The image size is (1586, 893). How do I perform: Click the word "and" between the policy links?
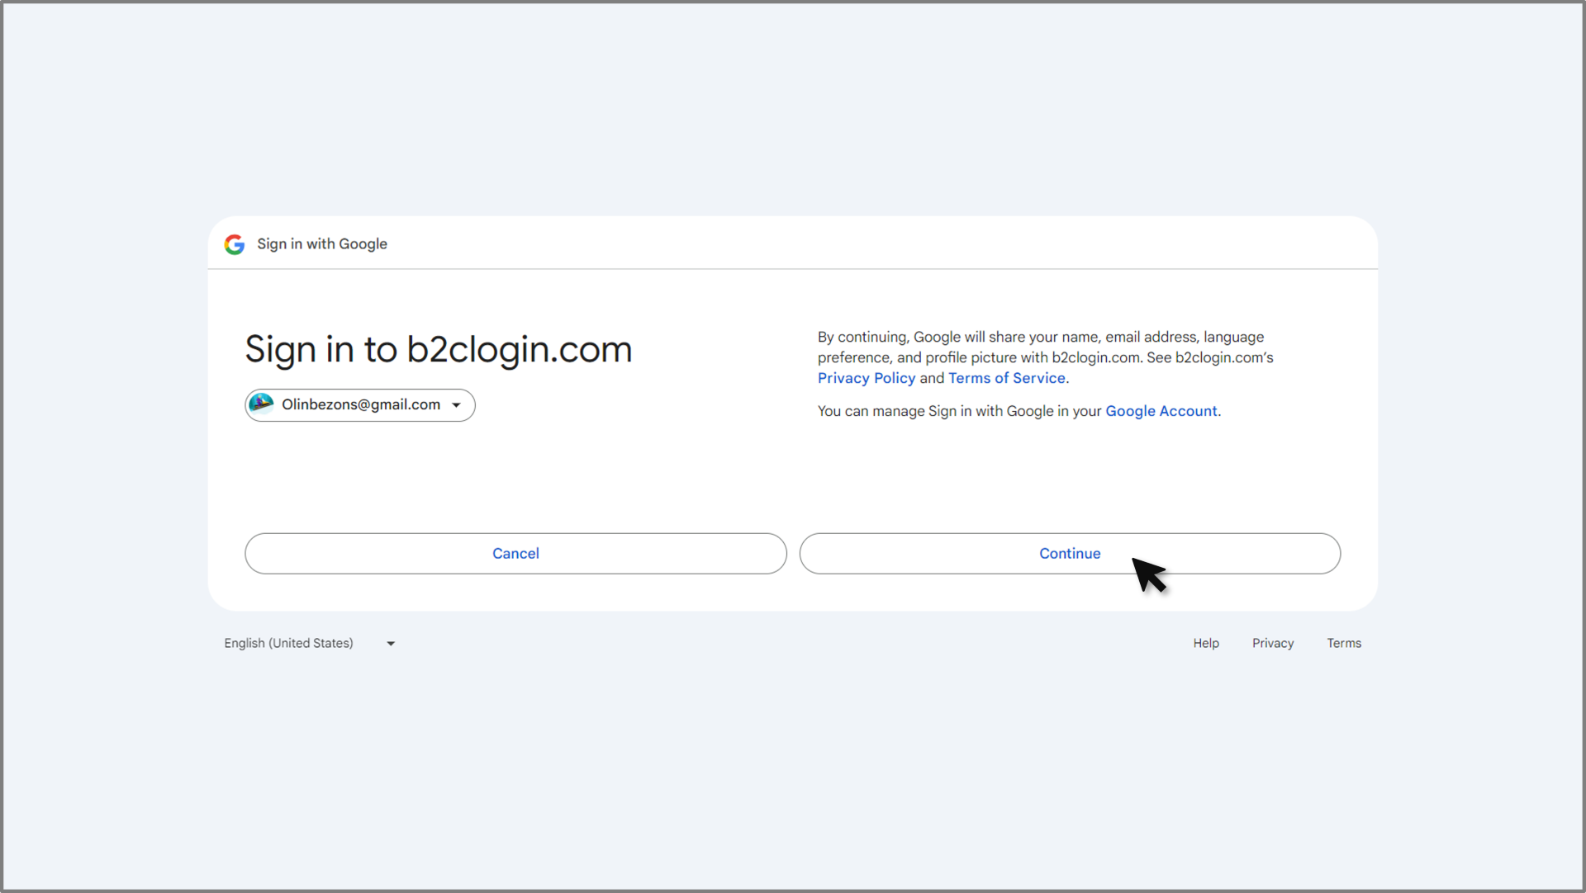(x=932, y=378)
